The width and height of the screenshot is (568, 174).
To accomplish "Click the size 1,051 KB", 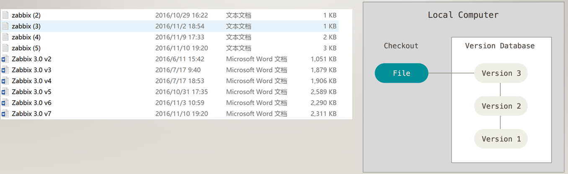I will [323, 59].
